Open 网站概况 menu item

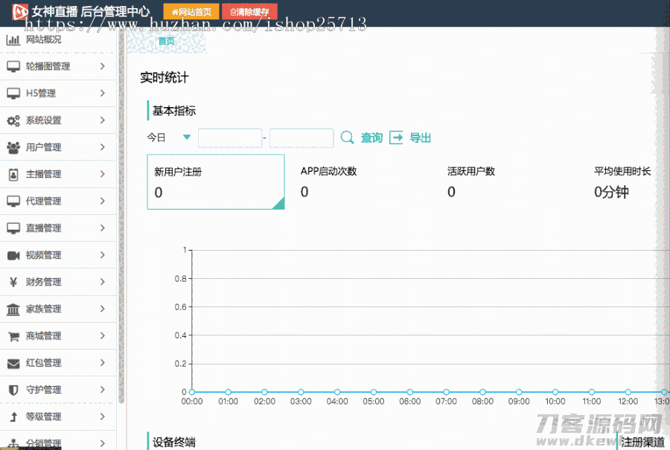click(x=58, y=39)
